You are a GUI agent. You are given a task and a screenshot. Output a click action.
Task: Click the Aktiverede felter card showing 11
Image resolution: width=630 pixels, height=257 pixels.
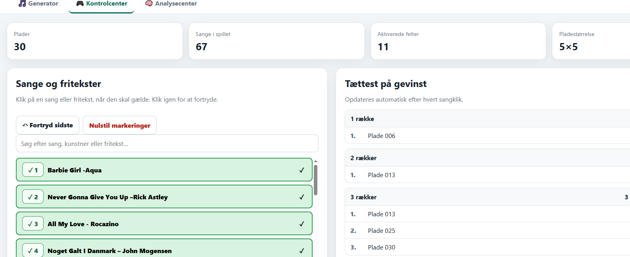click(458, 41)
